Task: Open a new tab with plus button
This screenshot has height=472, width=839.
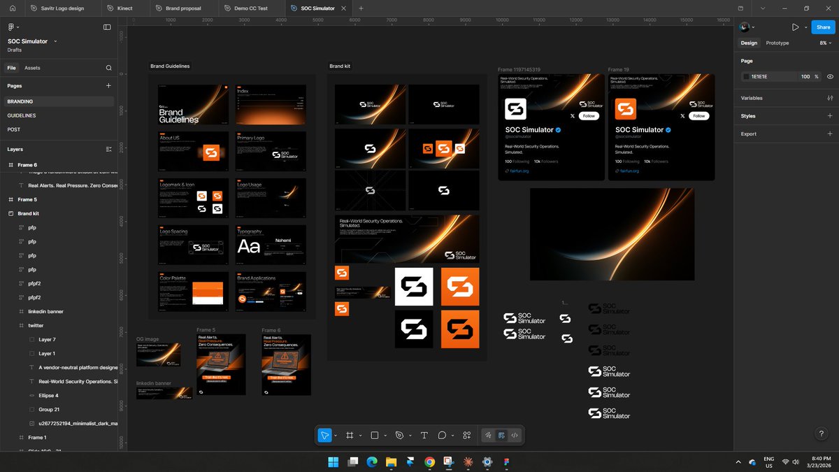Action: point(361,8)
